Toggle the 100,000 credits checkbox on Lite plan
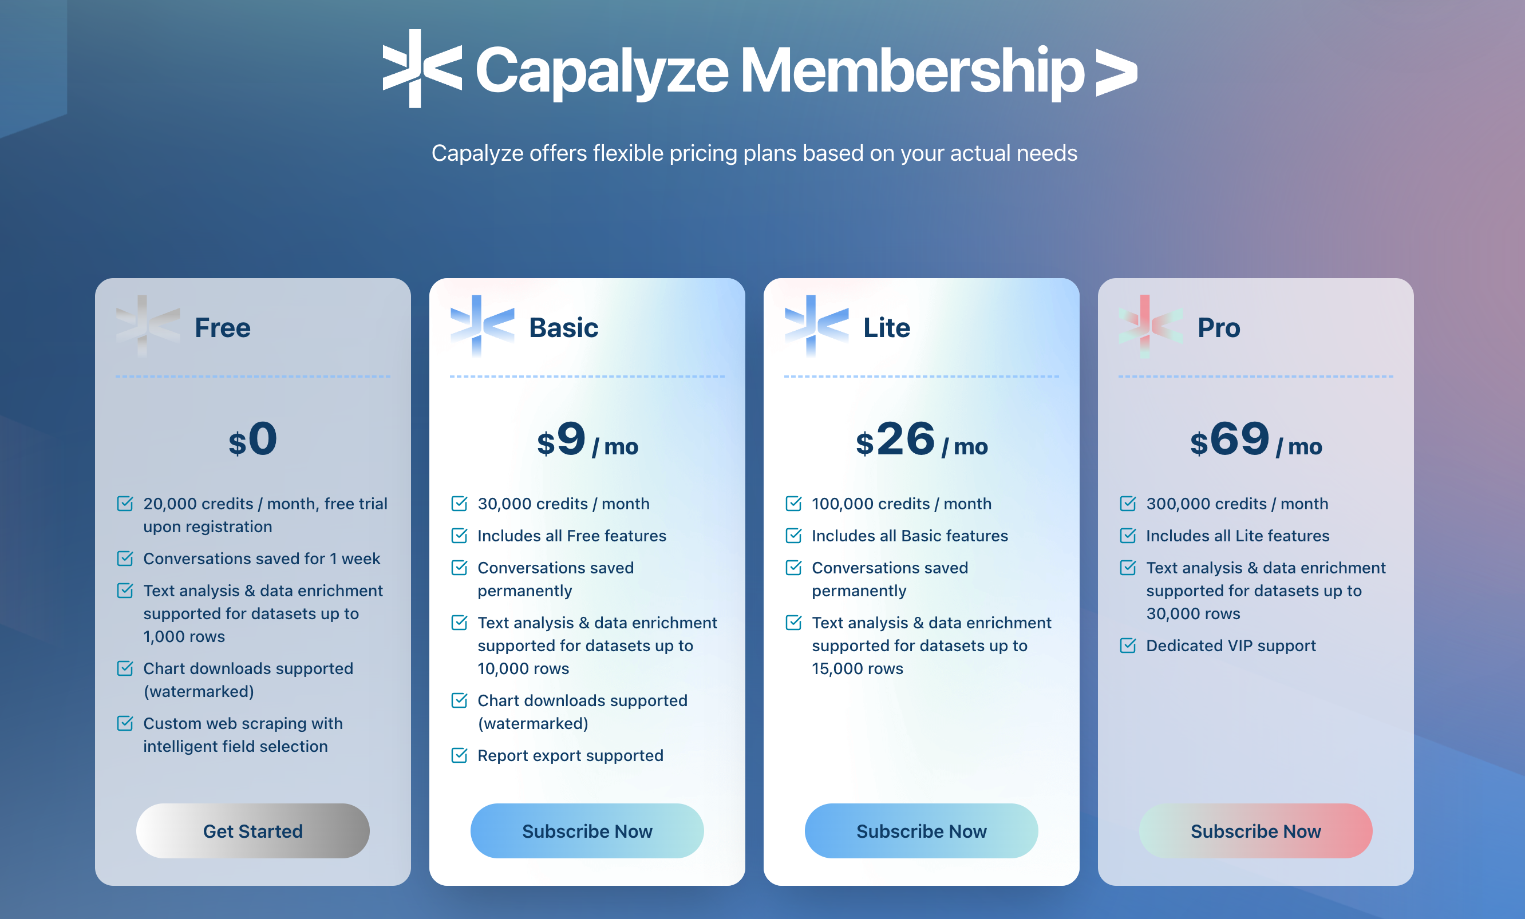 click(x=794, y=503)
